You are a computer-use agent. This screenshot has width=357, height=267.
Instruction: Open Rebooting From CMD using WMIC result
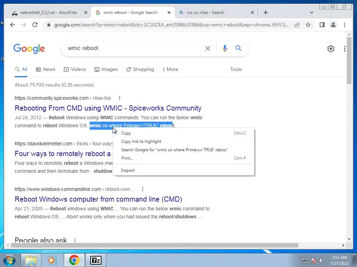108,108
